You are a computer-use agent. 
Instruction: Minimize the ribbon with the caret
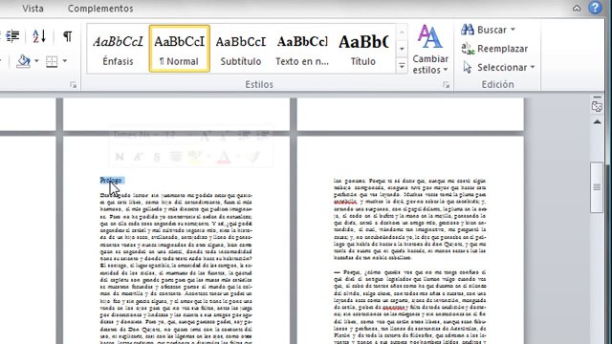click(577, 9)
